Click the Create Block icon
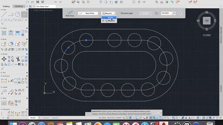The width and height of the screenshot is (223, 125). [4, 44]
